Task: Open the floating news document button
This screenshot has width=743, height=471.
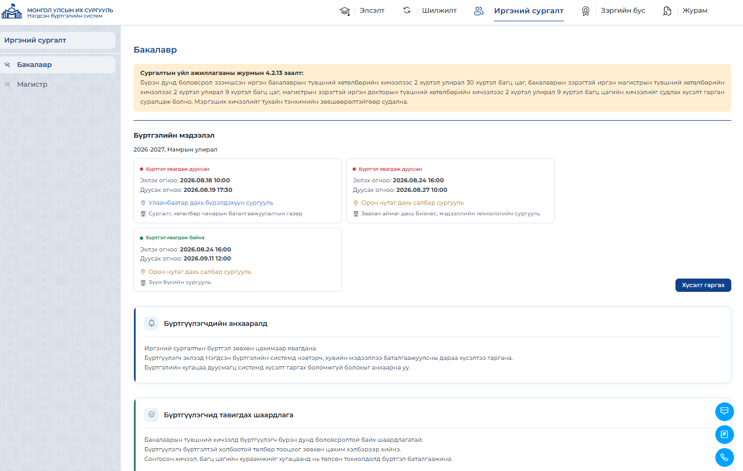Action: (x=724, y=434)
